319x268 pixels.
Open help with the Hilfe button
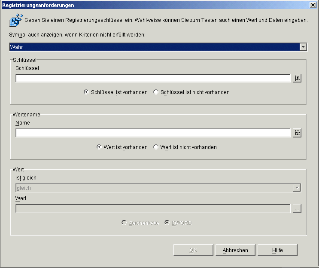click(x=277, y=250)
